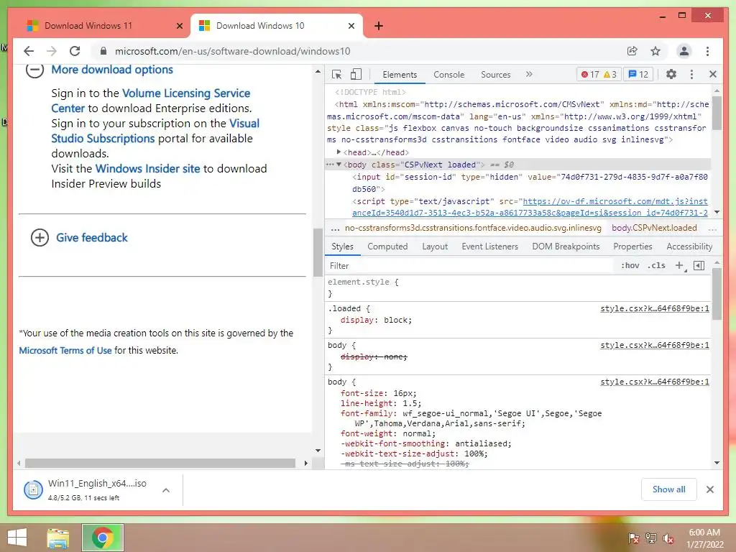
Task: Click the muted volume tray icon
Action: 668,538
